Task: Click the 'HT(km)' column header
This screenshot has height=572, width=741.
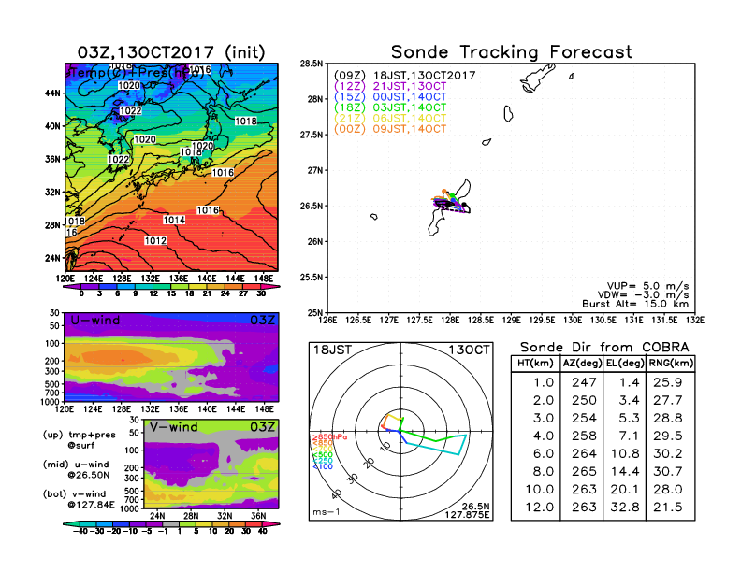Action: pyautogui.click(x=535, y=363)
